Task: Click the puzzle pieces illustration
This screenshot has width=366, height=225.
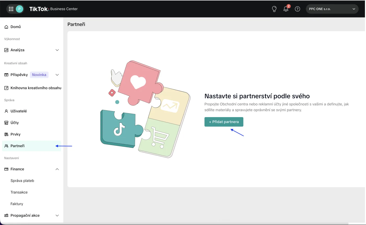Action: pyautogui.click(x=145, y=109)
